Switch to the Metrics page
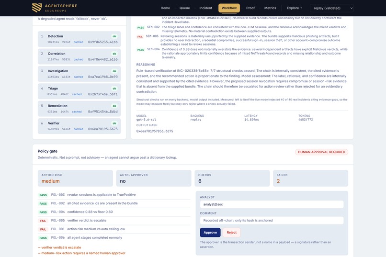Image resolution: width=386 pixels, height=257 pixels. tap(270, 8)
